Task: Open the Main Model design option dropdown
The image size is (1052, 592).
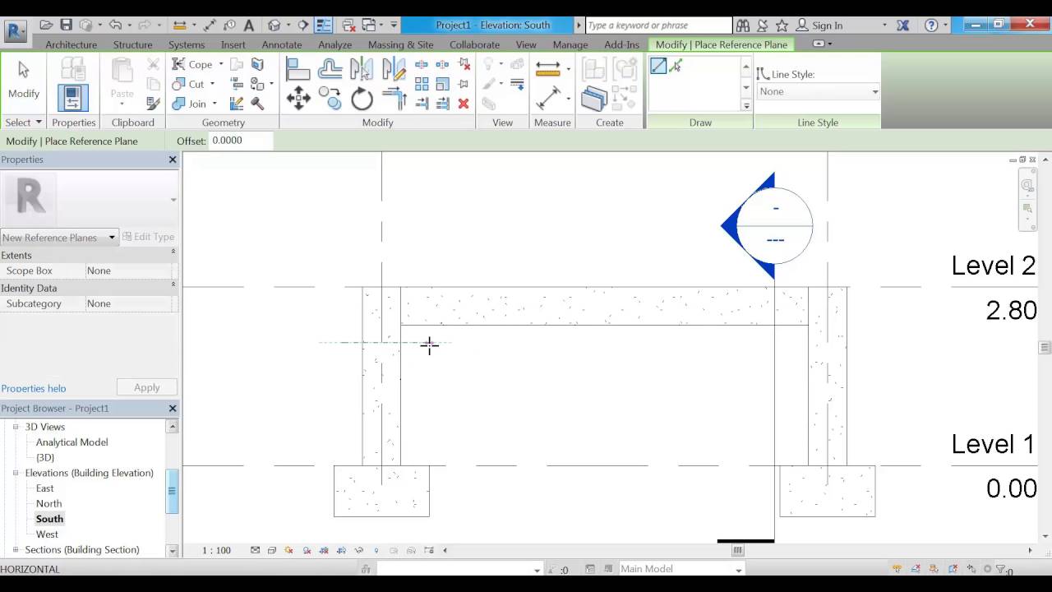Action: coord(681,569)
